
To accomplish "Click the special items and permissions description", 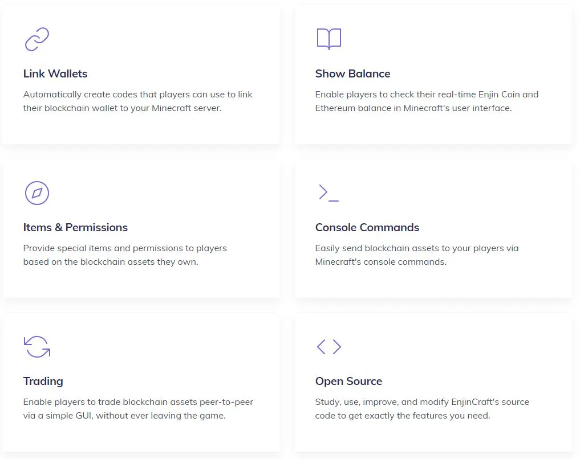I will [x=125, y=255].
